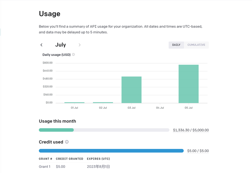Click the $5.00 / $5.00 credit amount
The width and height of the screenshot is (252, 173).
point(198,151)
